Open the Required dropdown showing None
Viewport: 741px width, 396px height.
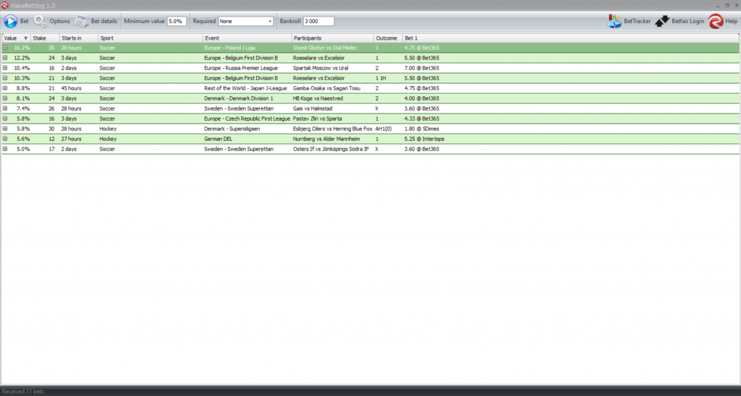coord(270,22)
